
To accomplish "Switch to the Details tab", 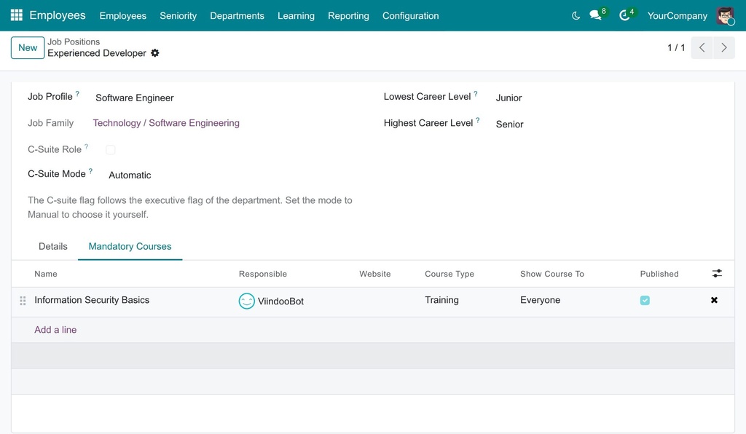I will tap(52, 246).
